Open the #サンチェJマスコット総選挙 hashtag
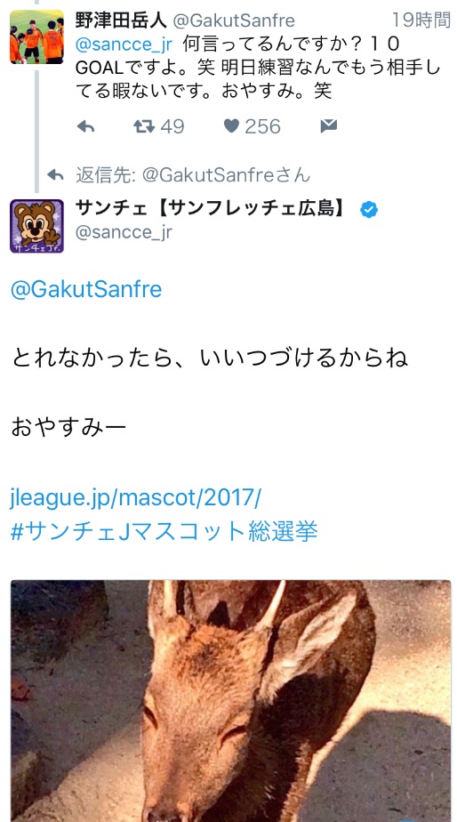The width and height of the screenshot is (457, 822). (164, 532)
